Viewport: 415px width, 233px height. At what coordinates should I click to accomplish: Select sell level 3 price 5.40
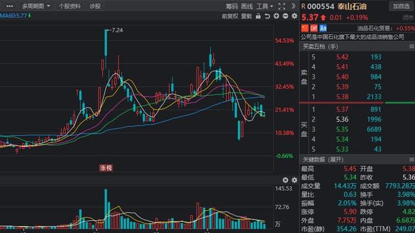[342, 77]
